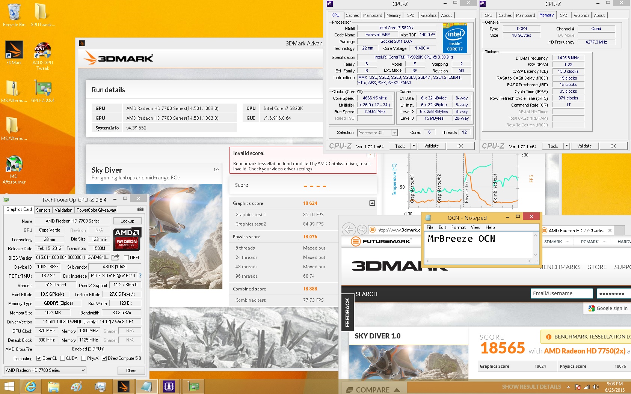The height and width of the screenshot is (394, 631).
Task: Launch the ASUS GPU Tweak desktop shortcut
Action: 42,56
